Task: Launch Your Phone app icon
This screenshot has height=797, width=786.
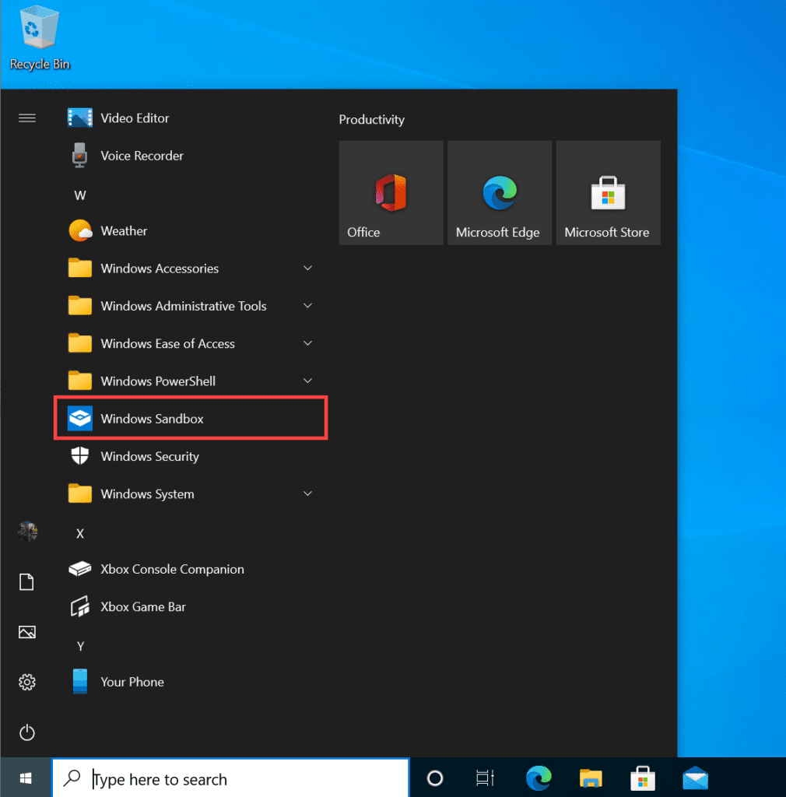Action: coord(80,682)
